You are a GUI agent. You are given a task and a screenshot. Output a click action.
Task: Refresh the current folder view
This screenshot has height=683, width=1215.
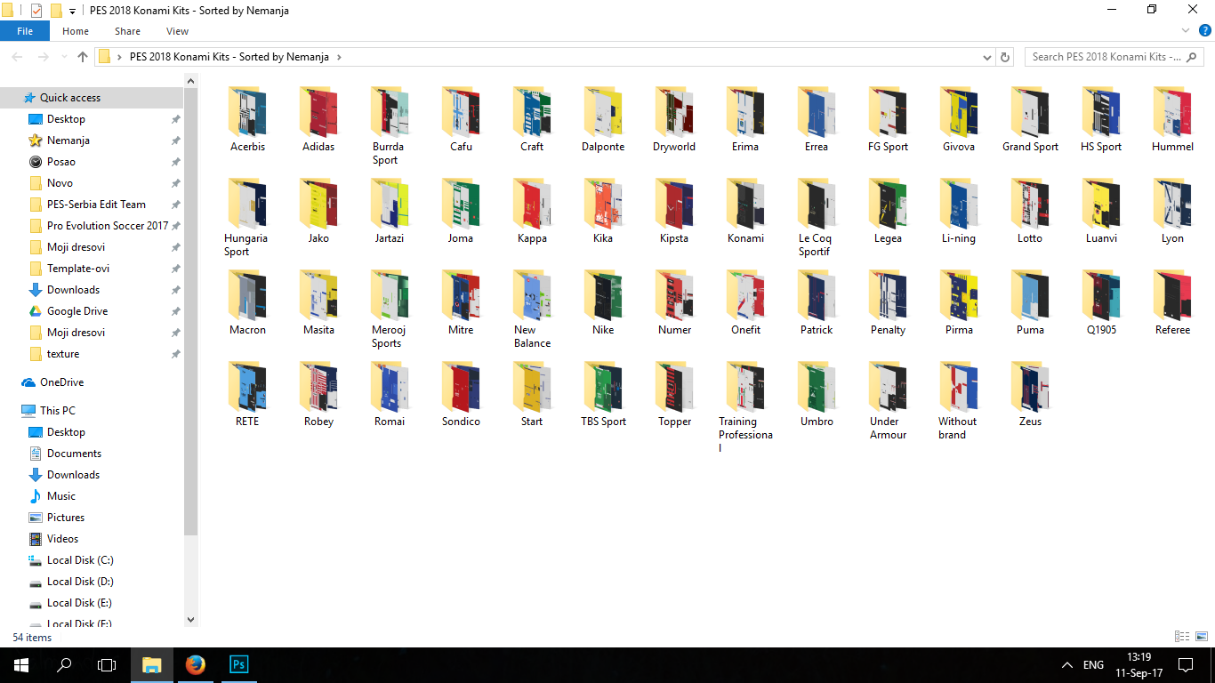(1006, 57)
